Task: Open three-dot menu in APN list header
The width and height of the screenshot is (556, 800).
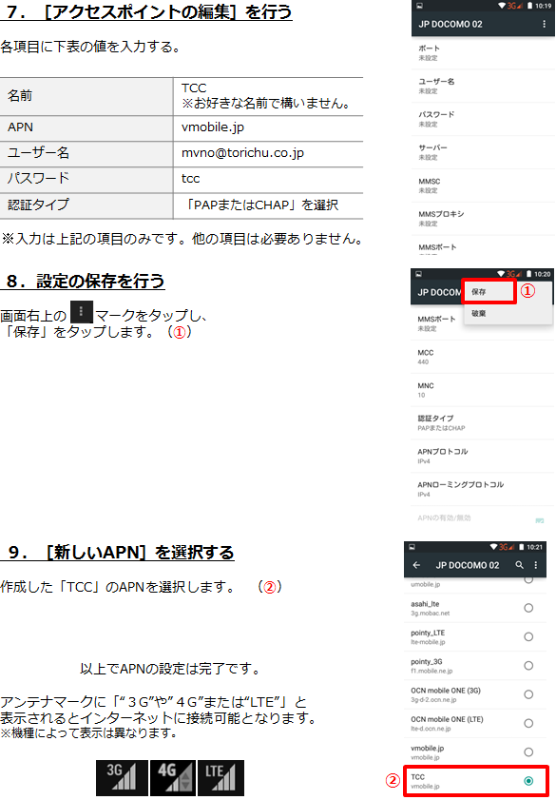Action: pyautogui.click(x=536, y=565)
